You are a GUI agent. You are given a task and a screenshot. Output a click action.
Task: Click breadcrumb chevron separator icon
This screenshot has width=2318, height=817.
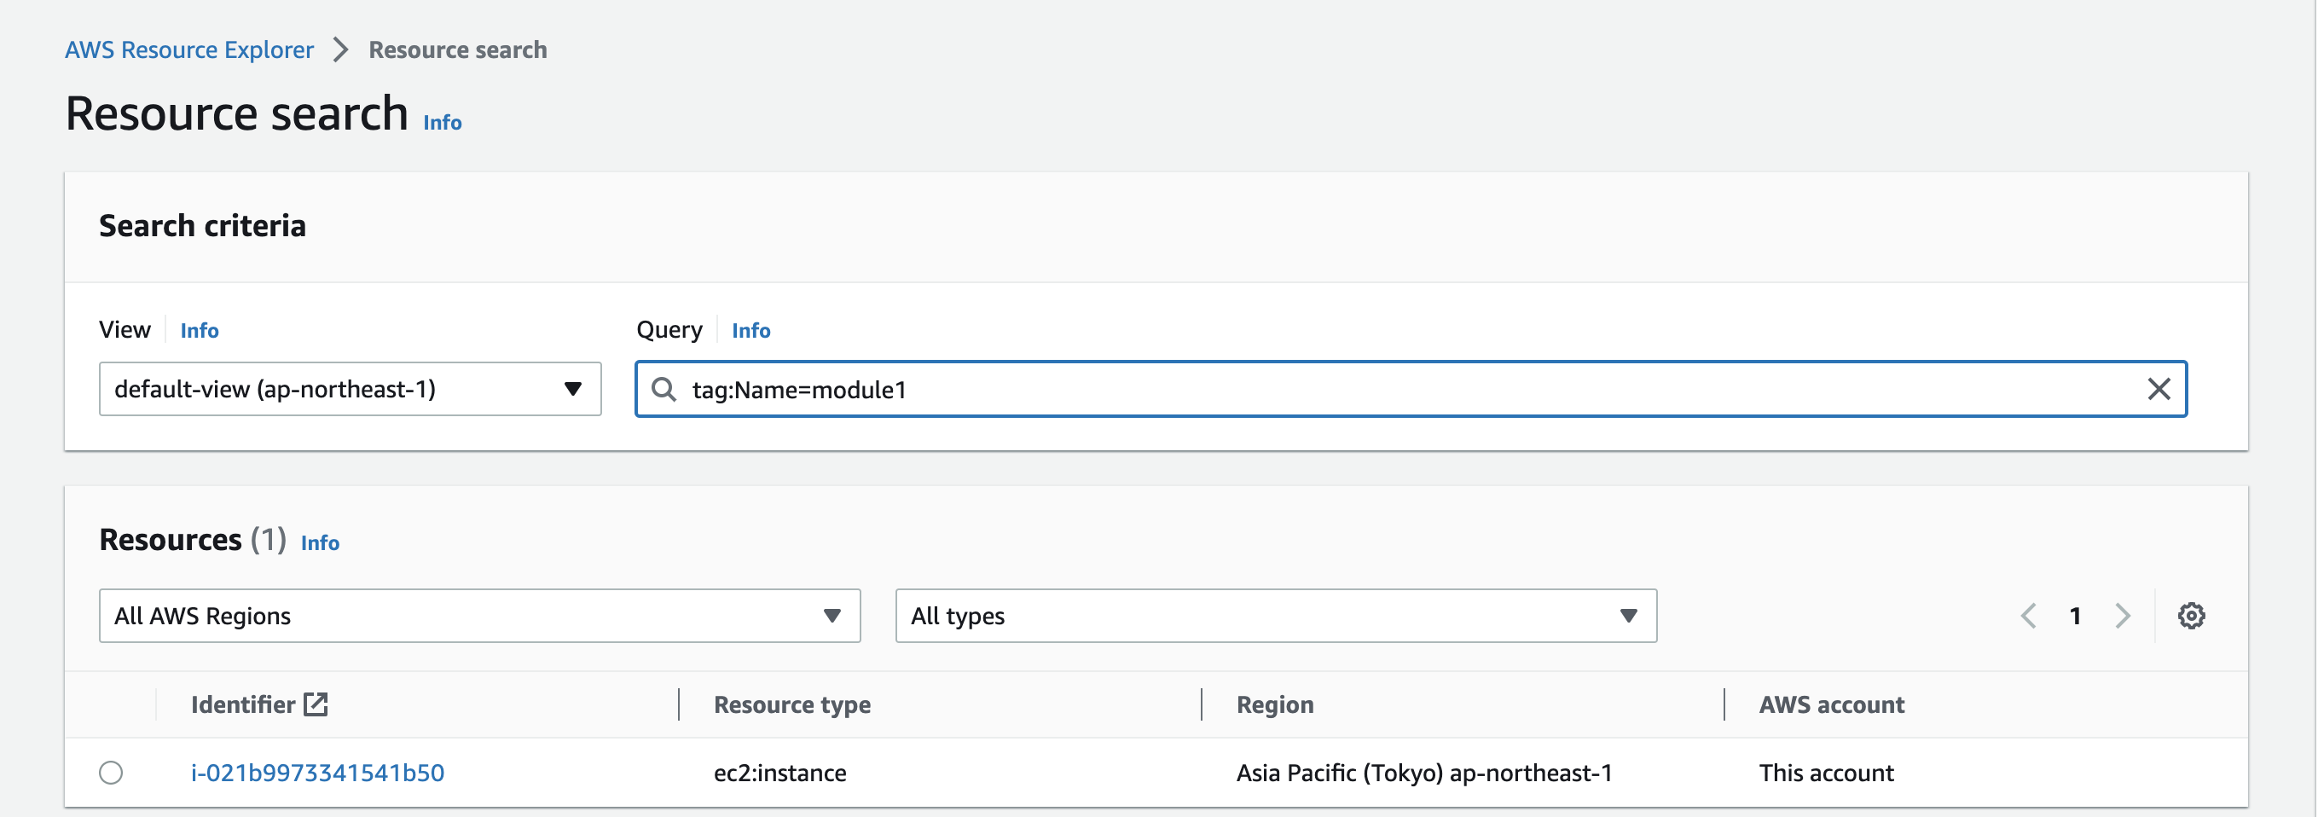(x=340, y=49)
